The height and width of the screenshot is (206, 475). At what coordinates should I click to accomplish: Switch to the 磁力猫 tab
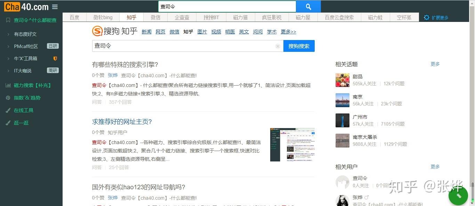[241, 17]
